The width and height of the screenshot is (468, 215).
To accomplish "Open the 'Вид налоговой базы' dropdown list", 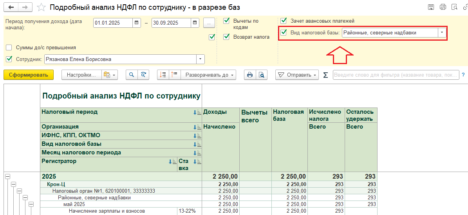I will (442, 33).
